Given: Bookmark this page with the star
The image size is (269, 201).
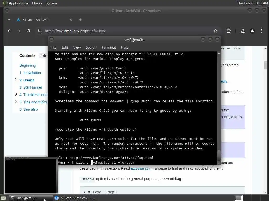Looking at the screenshot, I should [x=215, y=31].
